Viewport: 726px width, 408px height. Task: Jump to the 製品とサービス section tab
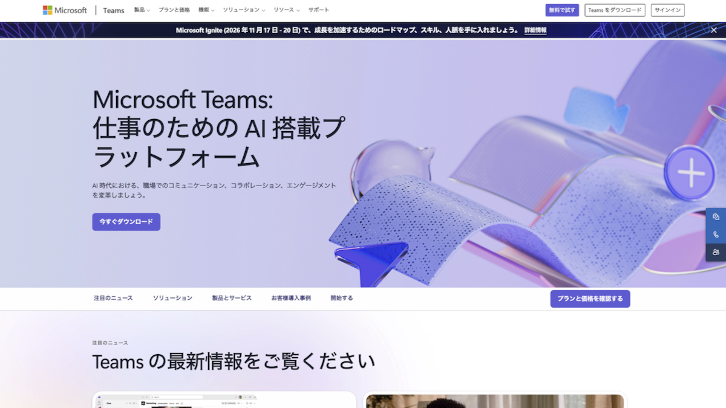click(232, 298)
